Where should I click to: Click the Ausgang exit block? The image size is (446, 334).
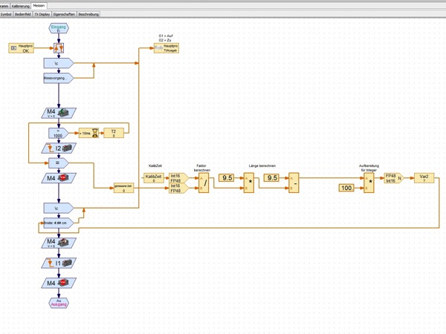pyautogui.click(x=59, y=302)
